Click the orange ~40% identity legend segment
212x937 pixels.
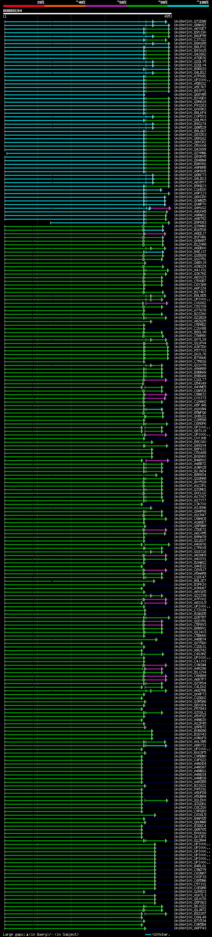click(65, 6)
